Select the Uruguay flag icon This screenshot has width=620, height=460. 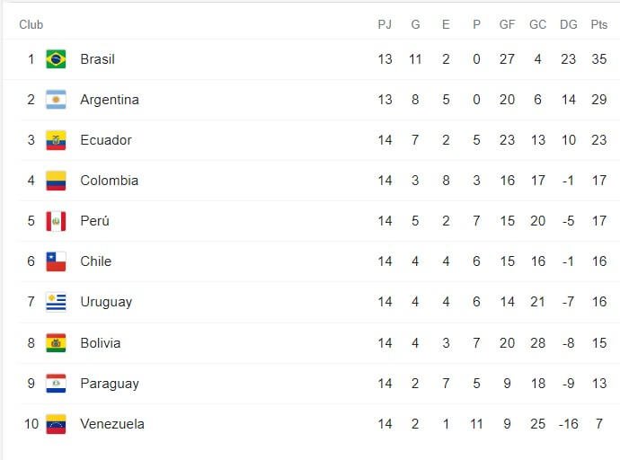point(56,302)
